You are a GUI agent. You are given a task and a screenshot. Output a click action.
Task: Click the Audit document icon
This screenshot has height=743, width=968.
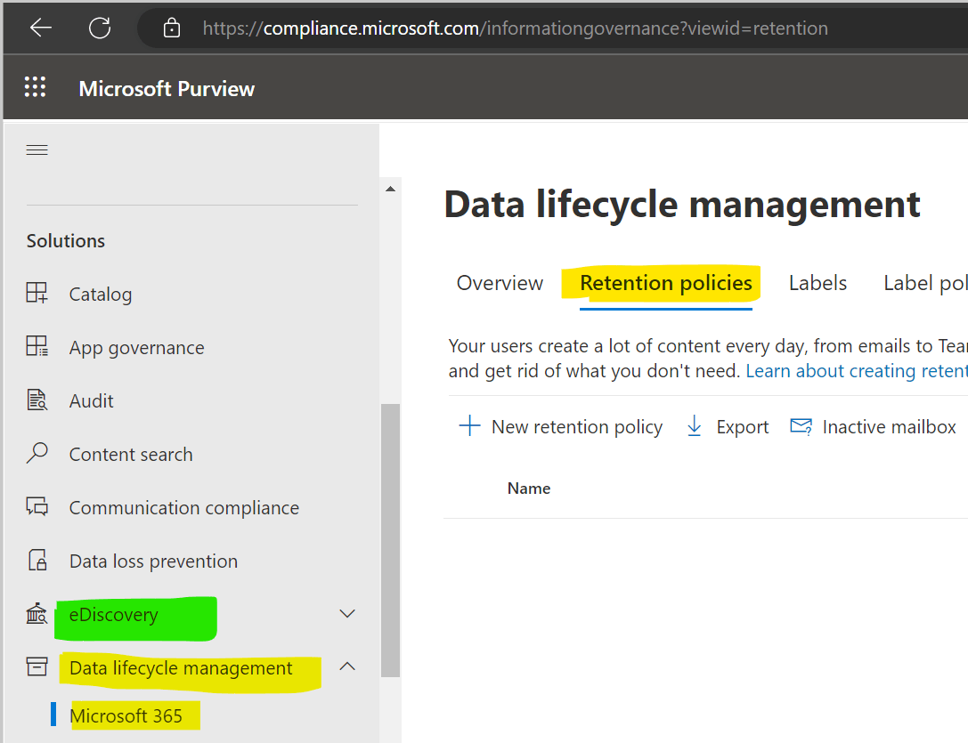pyautogui.click(x=37, y=400)
